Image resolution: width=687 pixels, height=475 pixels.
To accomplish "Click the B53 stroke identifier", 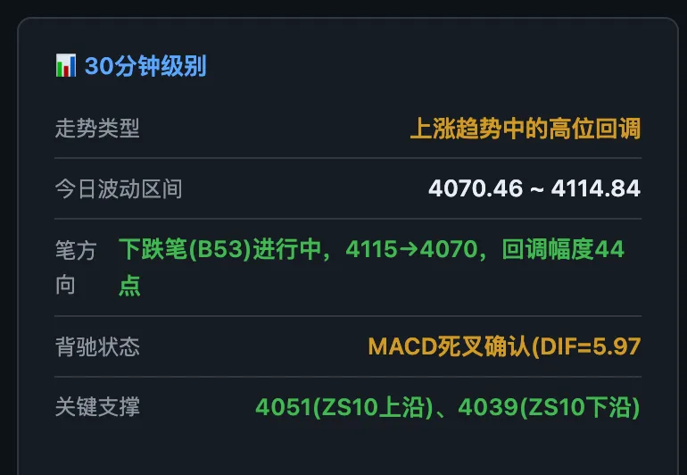I will coord(220,249).
